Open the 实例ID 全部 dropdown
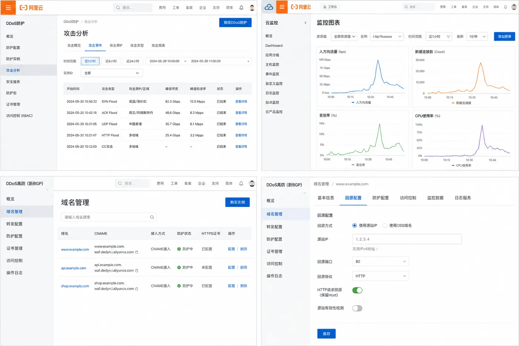This screenshot has width=519, height=346. click(112, 73)
